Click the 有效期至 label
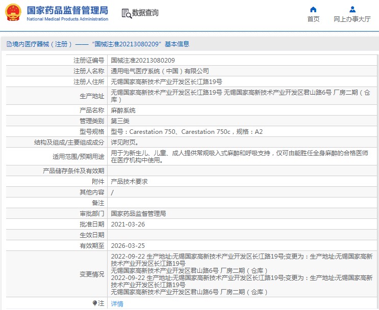The width and height of the screenshot is (379, 310). (92, 245)
